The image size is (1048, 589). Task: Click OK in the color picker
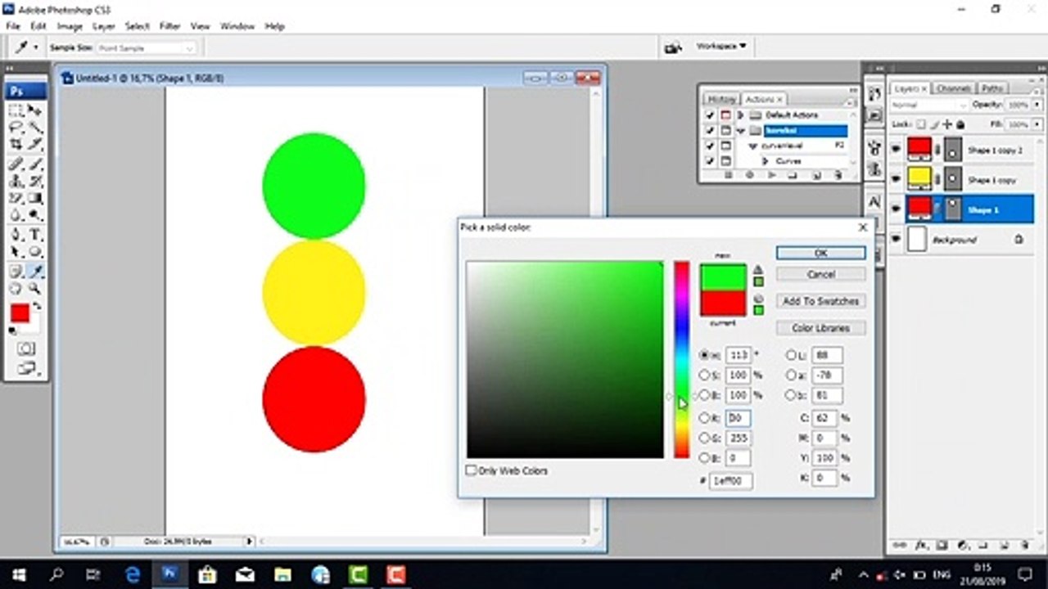pyautogui.click(x=821, y=253)
